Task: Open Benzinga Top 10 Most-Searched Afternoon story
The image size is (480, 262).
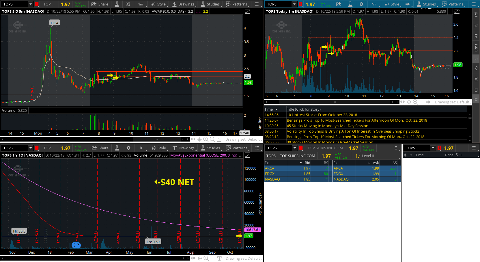Action: 357,120
